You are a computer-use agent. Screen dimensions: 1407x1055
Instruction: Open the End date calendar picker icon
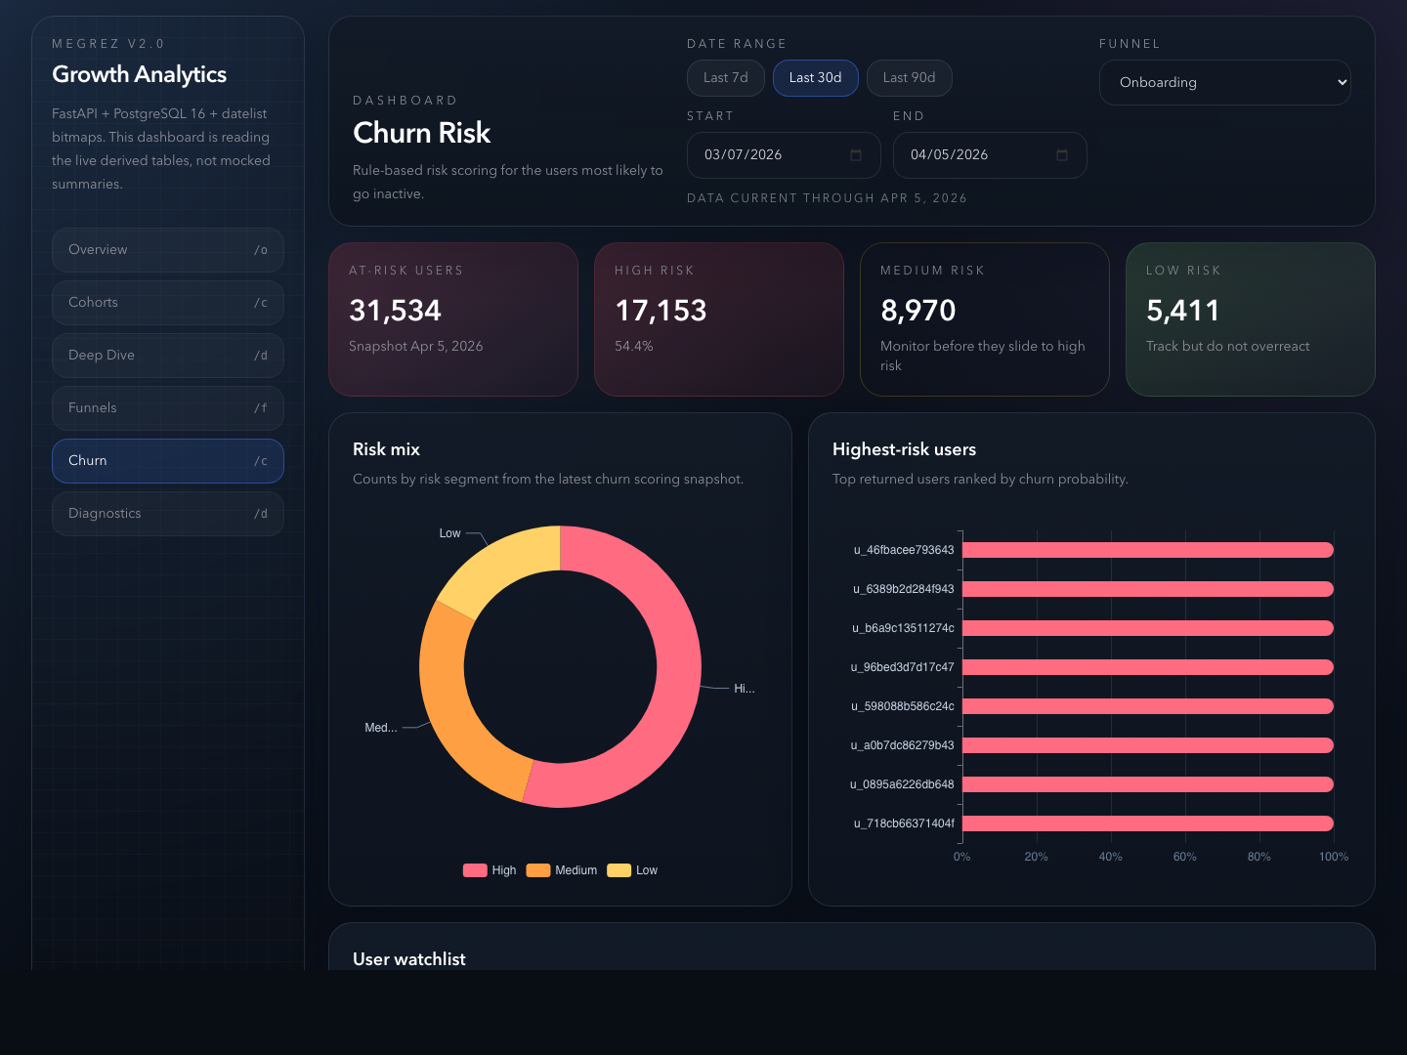(1062, 155)
